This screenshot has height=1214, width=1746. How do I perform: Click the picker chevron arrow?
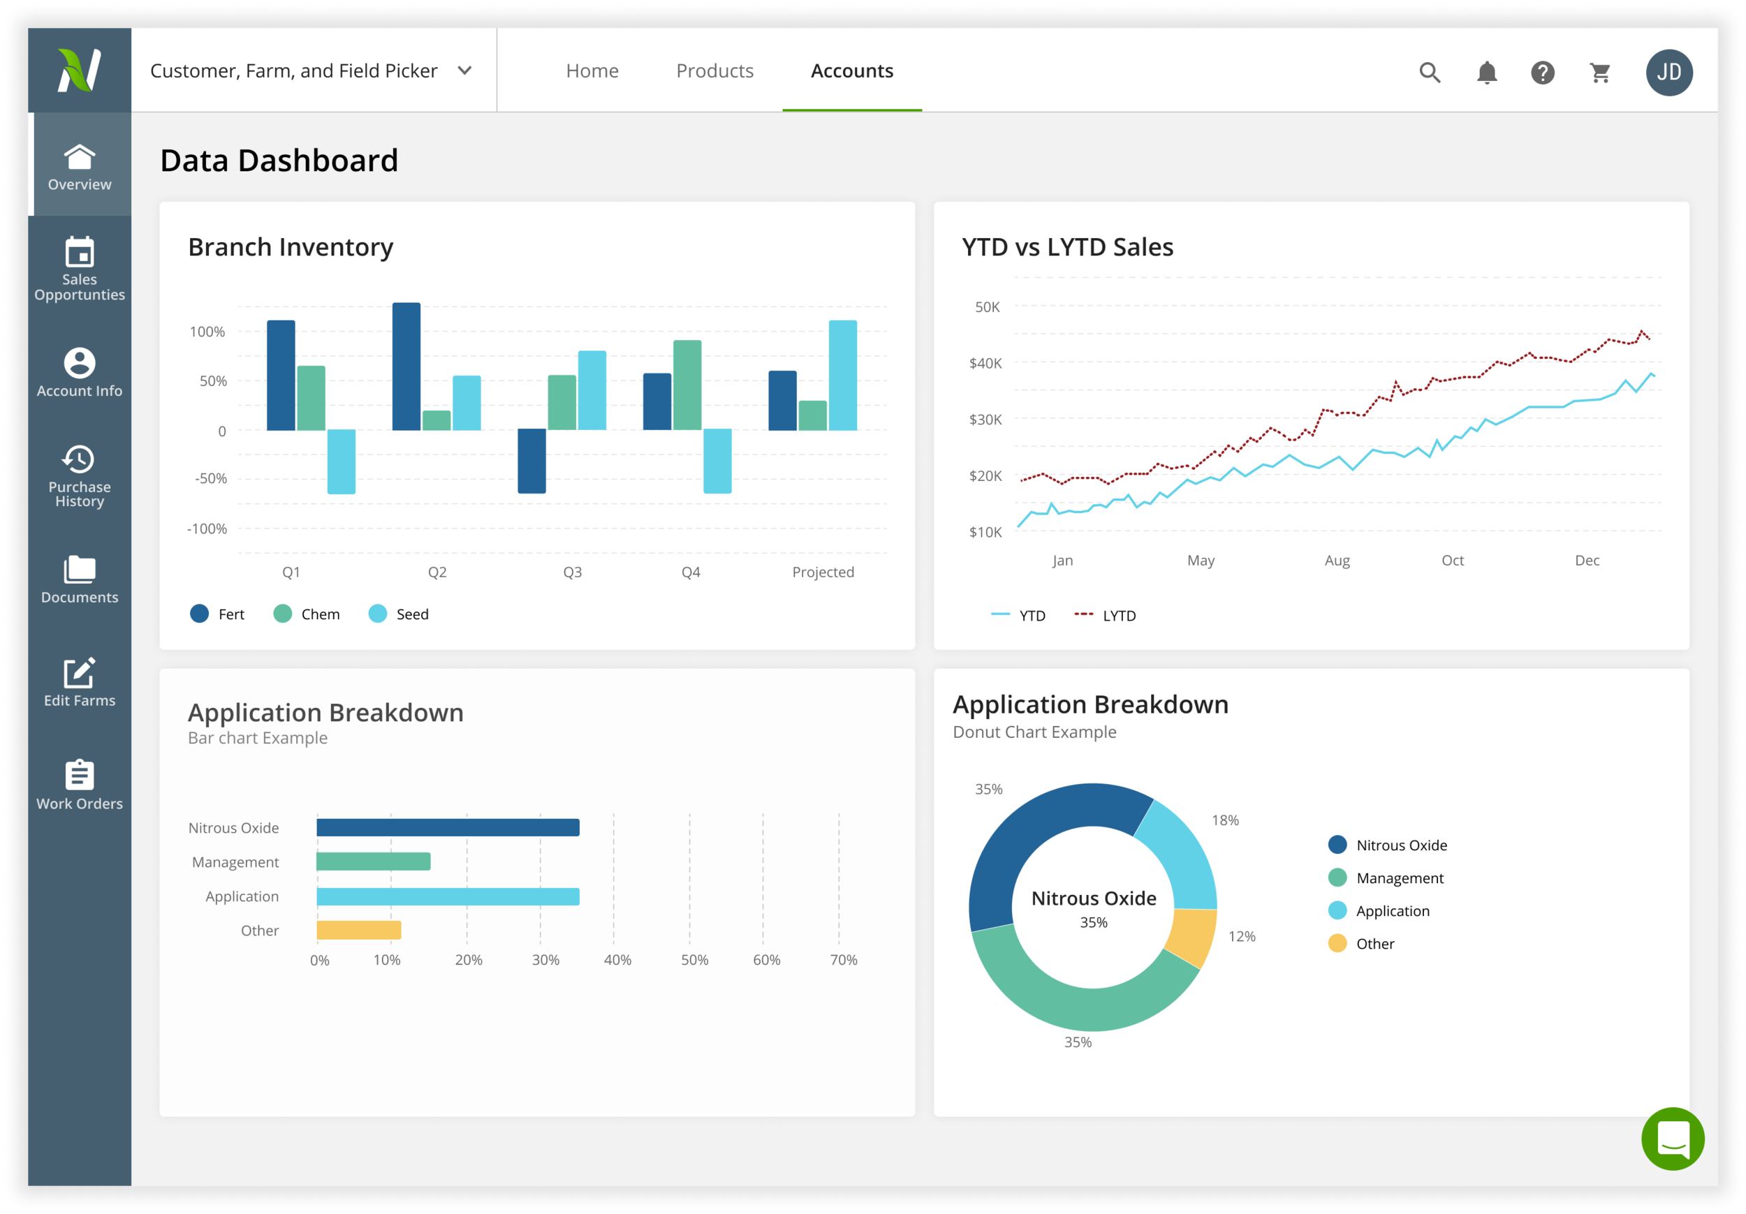click(464, 71)
